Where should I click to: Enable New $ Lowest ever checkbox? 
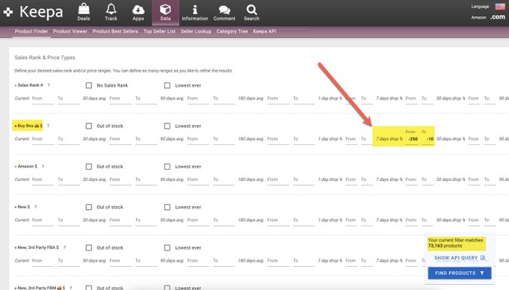coord(167,207)
